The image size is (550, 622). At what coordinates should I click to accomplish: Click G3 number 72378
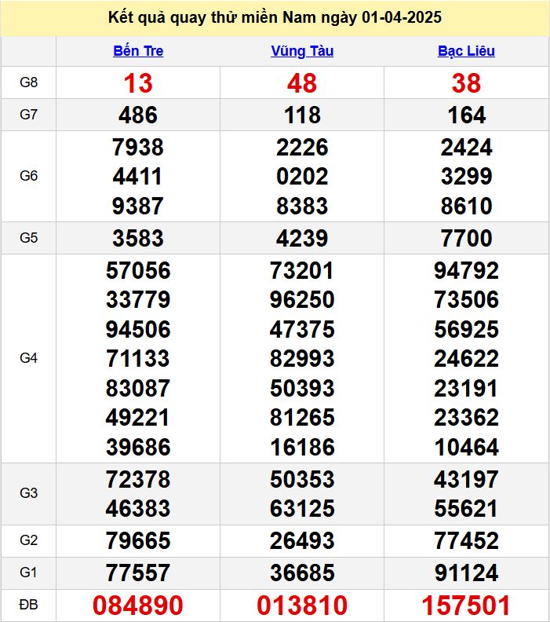point(138,480)
